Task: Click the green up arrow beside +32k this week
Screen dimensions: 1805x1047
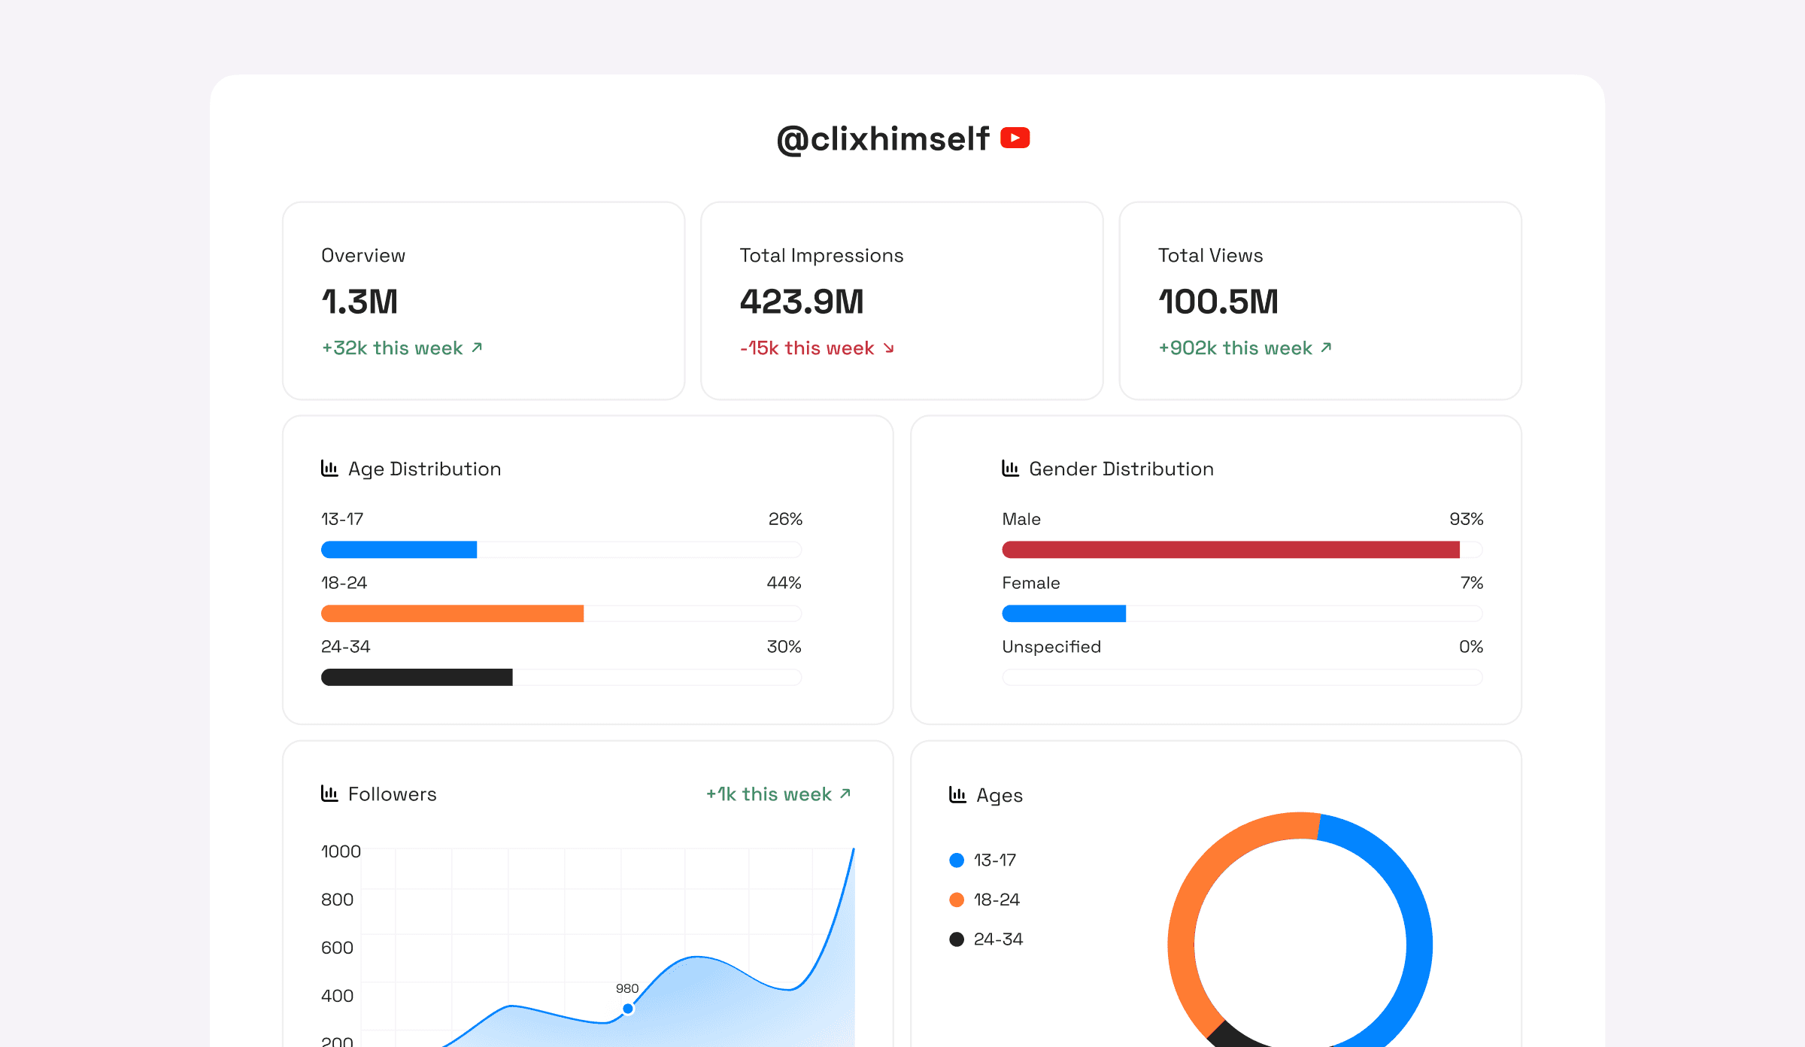Action: 477,347
